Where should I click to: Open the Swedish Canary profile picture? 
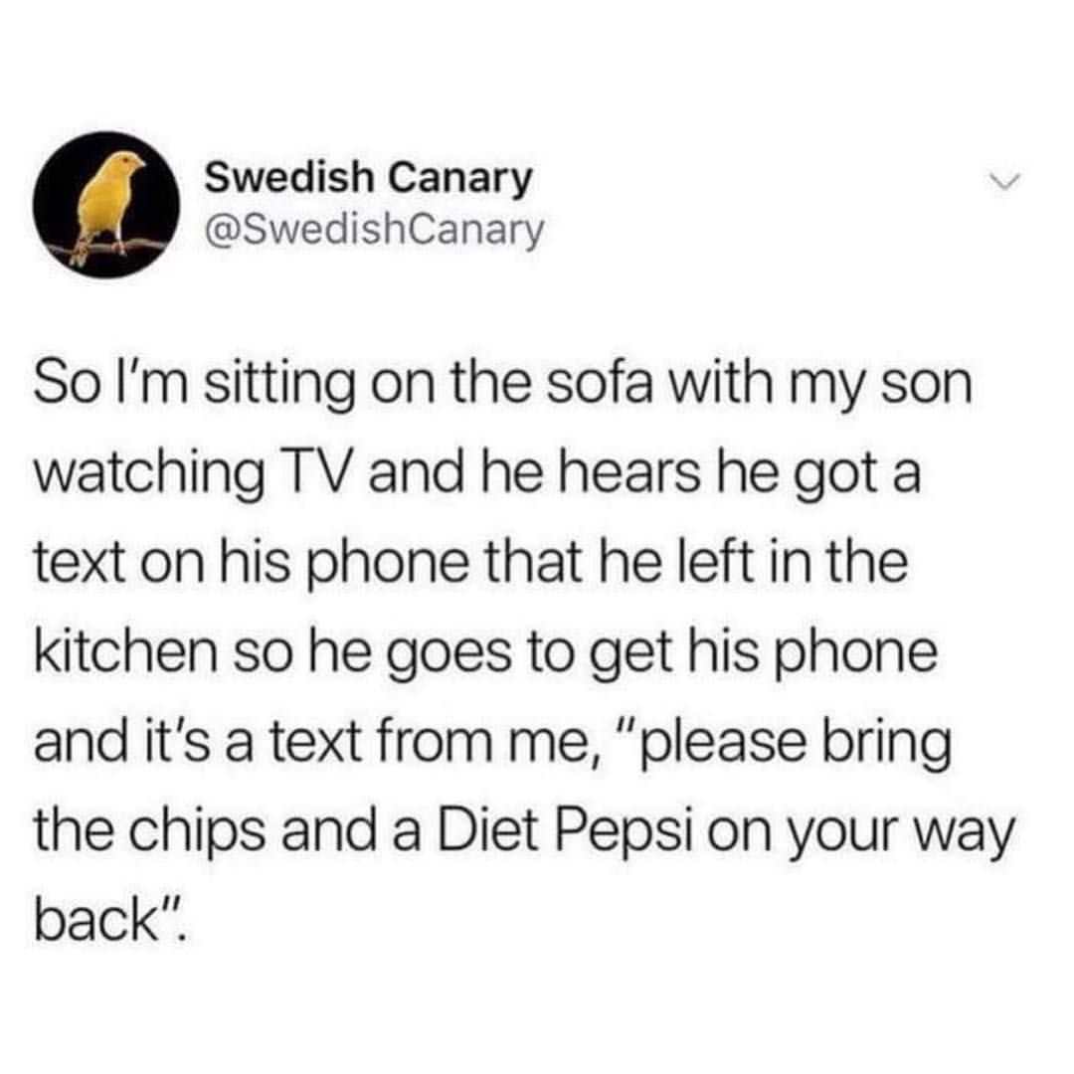[106, 205]
